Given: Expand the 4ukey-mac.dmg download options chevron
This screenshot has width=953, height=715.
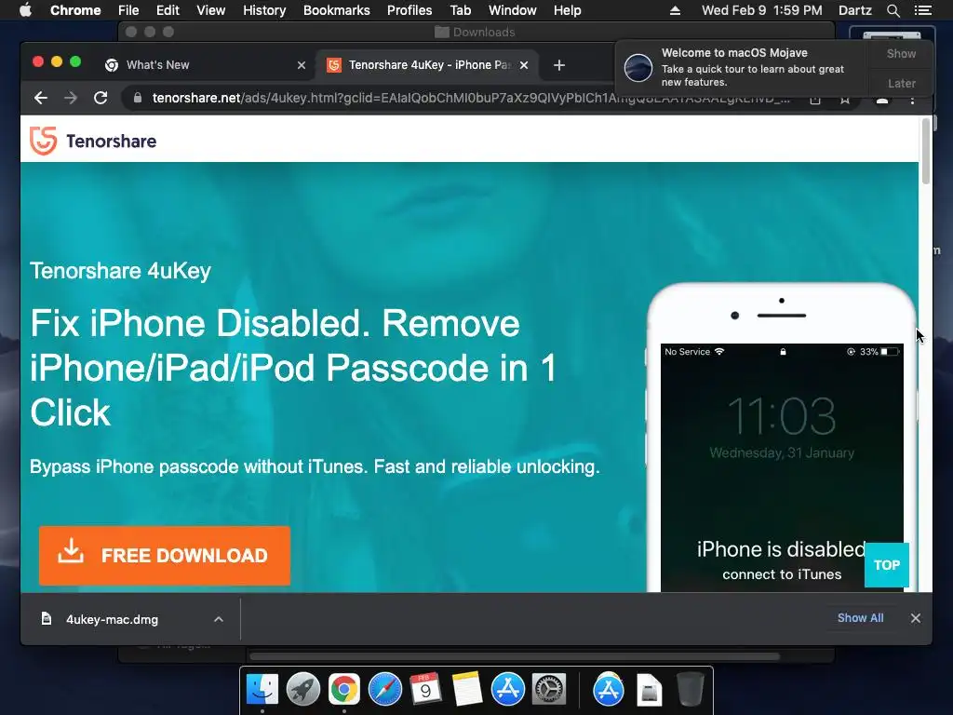Looking at the screenshot, I should [x=219, y=619].
